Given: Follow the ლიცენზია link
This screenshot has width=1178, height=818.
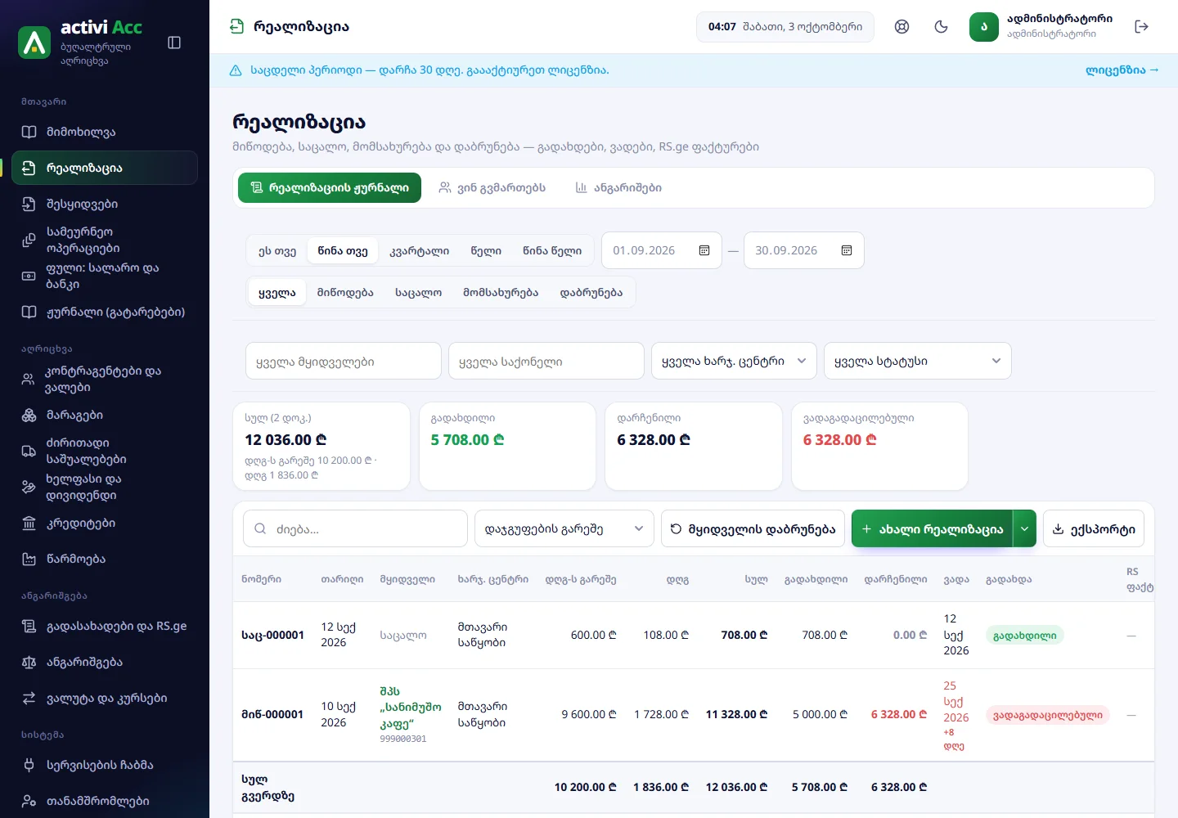Looking at the screenshot, I should pos(1122,70).
